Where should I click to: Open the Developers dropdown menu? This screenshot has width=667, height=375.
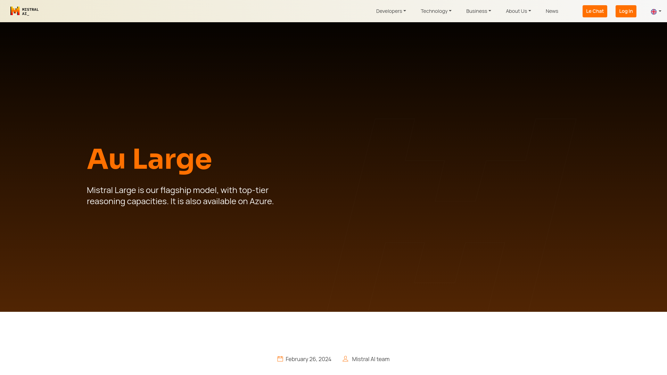pyautogui.click(x=390, y=11)
